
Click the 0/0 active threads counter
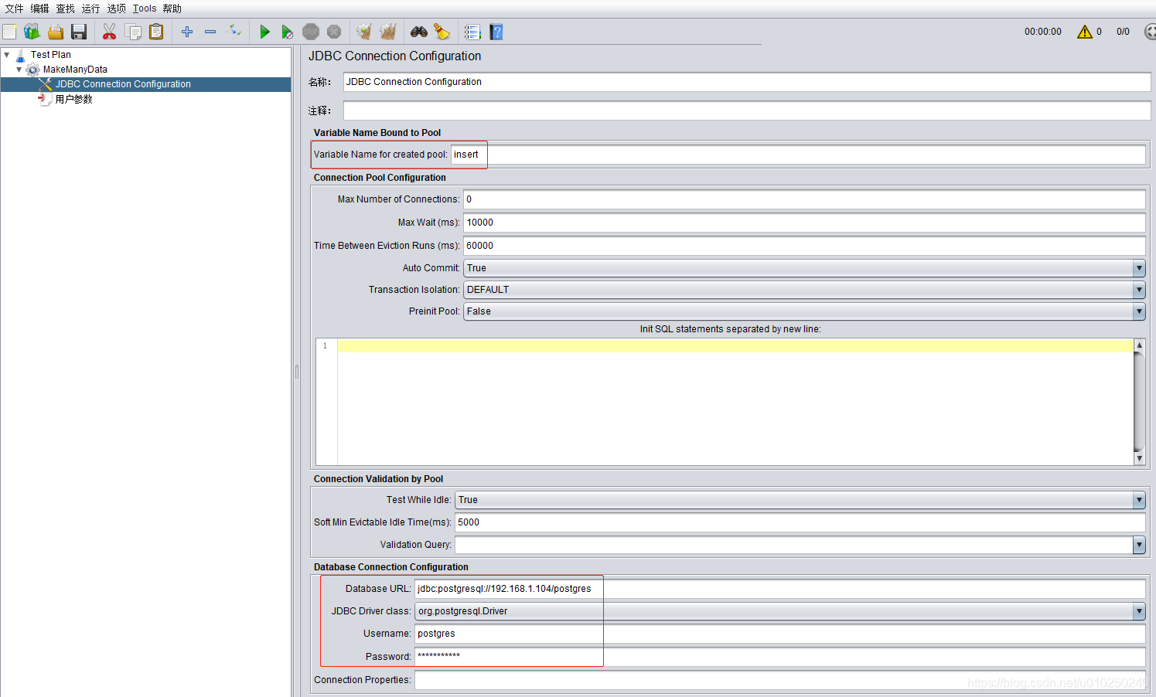pyautogui.click(x=1123, y=32)
